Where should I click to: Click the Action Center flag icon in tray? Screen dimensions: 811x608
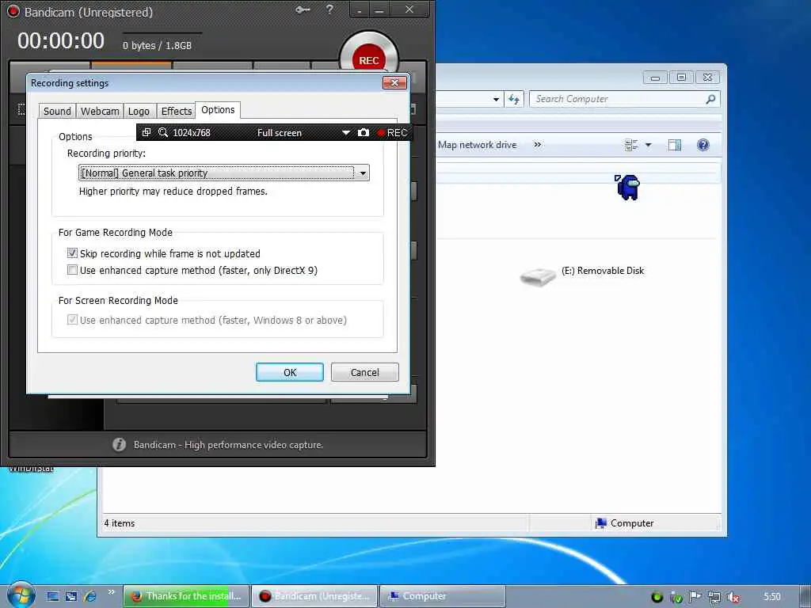click(695, 597)
